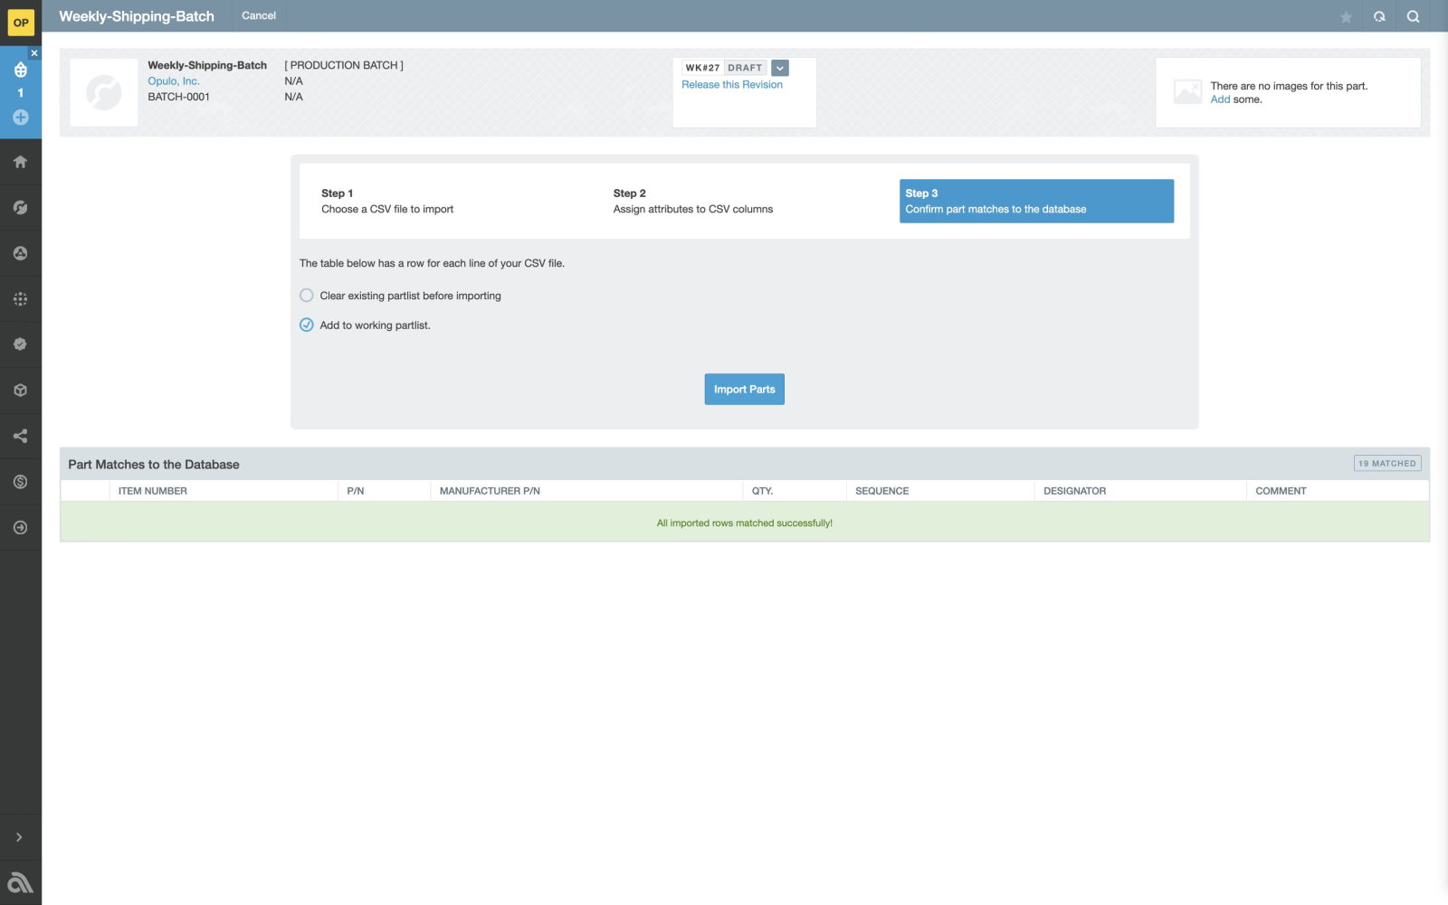Select Clear existing partlist before importing
Screen dimensions: 1448x905
tap(307, 296)
